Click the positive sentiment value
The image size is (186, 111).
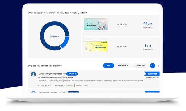[x=69, y=85]
